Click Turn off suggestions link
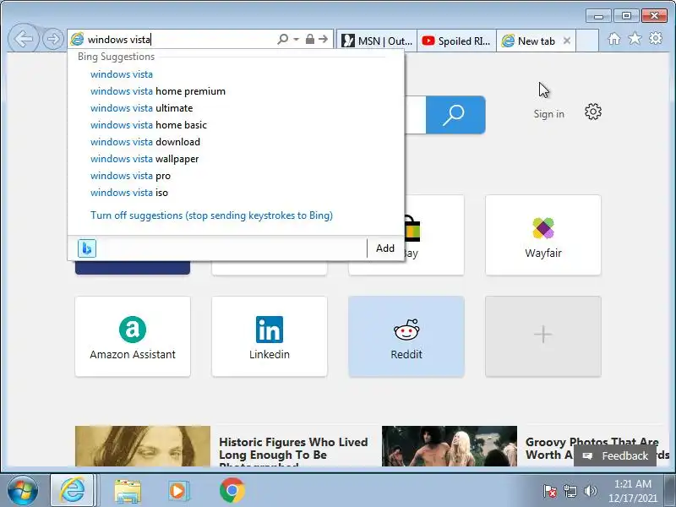 [x=211, y=215]
